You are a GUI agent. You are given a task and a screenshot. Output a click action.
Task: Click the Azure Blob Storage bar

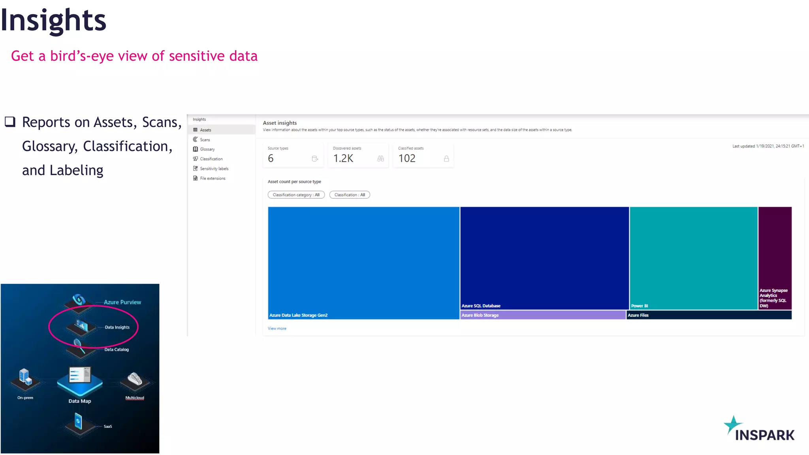tap(543, 315)
